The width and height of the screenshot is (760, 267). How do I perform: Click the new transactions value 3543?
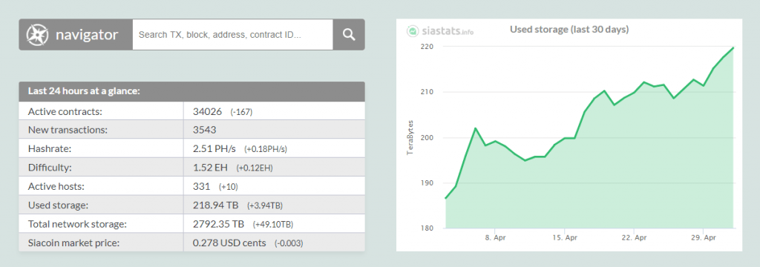(x=205, y=130)
